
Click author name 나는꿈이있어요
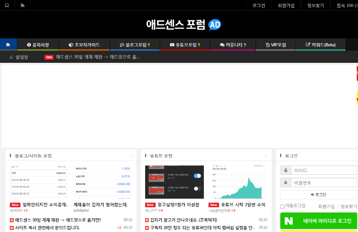pyautogui.click(x=219, y=211)
